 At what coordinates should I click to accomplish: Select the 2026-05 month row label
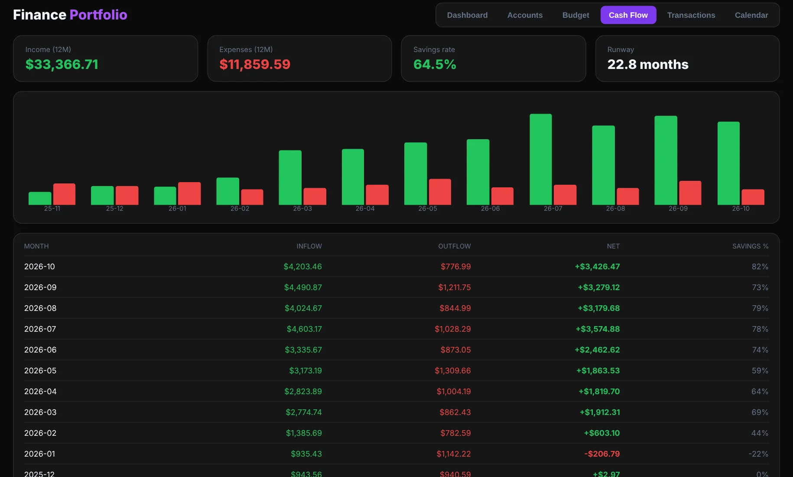point(40,370)
